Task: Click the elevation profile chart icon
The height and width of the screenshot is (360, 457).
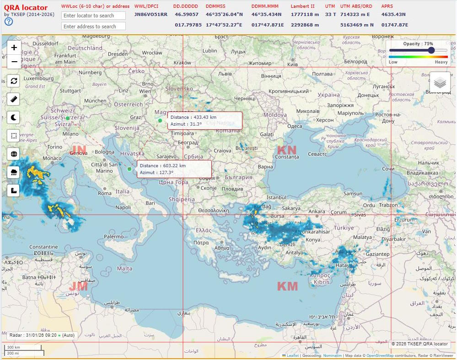Action: [x=14, y=191]
